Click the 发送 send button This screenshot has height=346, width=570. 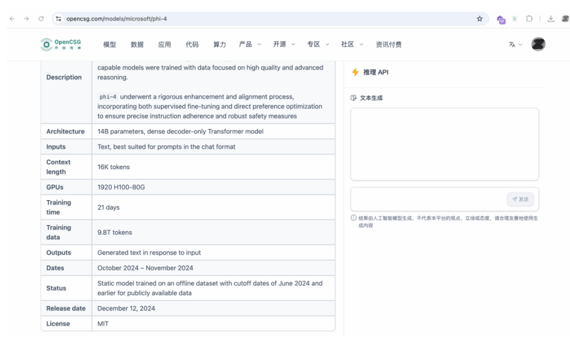click(520, 199)
